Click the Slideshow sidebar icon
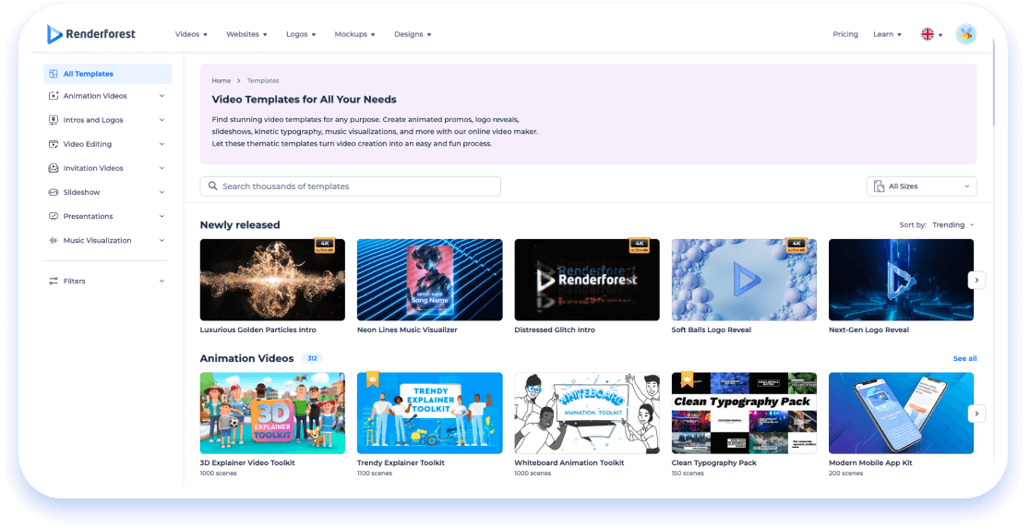 [54, 192]
